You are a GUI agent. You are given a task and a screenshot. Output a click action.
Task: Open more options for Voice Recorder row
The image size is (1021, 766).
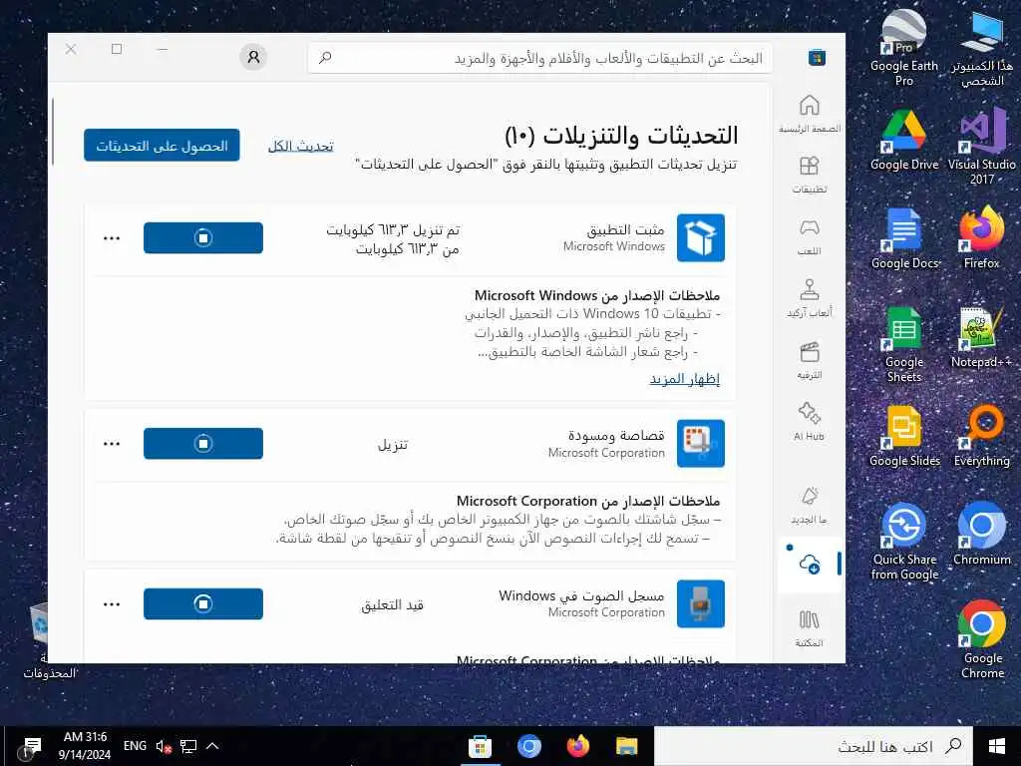112,604
